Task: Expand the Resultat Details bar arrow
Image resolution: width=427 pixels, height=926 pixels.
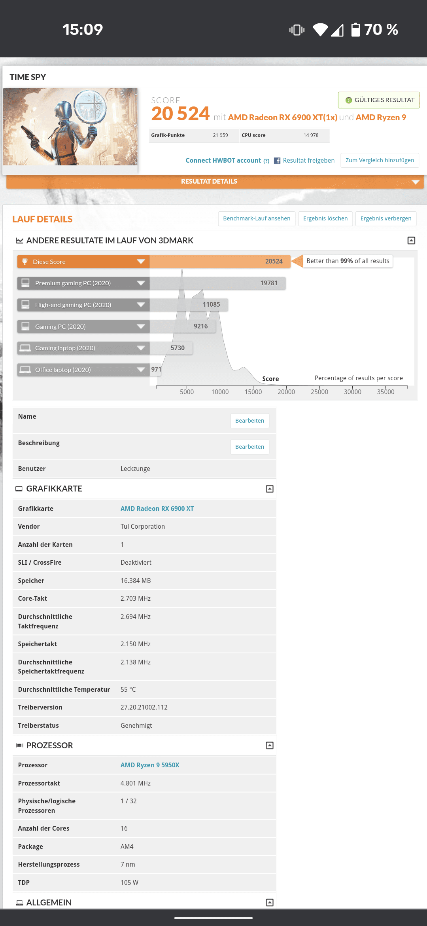Action: (415, 182)
